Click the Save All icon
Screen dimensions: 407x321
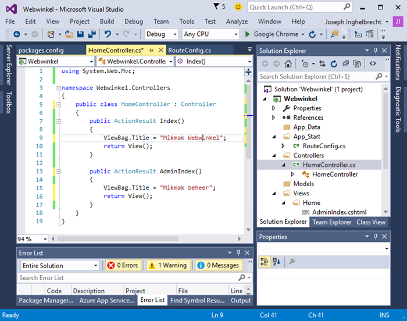coord(92,34)
